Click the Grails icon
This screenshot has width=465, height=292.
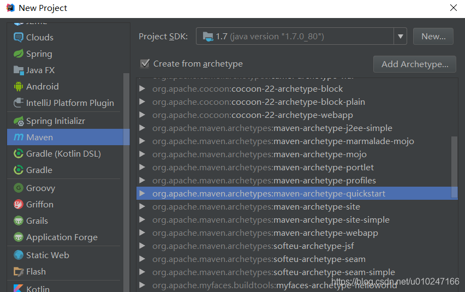tap(19, 221)
